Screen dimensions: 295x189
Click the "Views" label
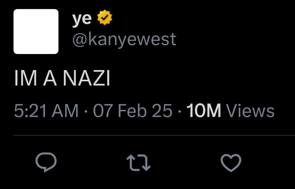(250, 111)
